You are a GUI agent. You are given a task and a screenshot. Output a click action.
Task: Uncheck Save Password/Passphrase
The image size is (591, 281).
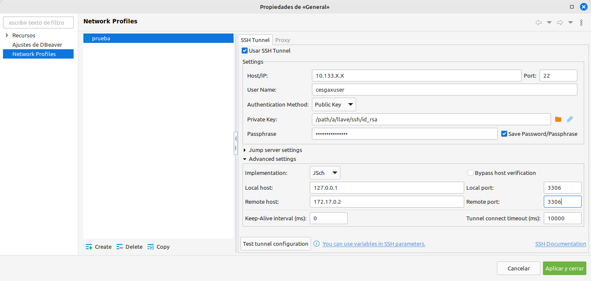click(504, 134)
